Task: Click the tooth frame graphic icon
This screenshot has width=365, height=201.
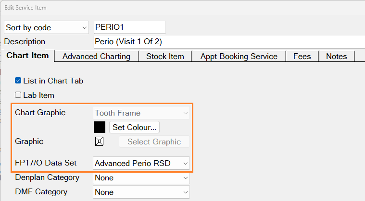Action: 100,142
